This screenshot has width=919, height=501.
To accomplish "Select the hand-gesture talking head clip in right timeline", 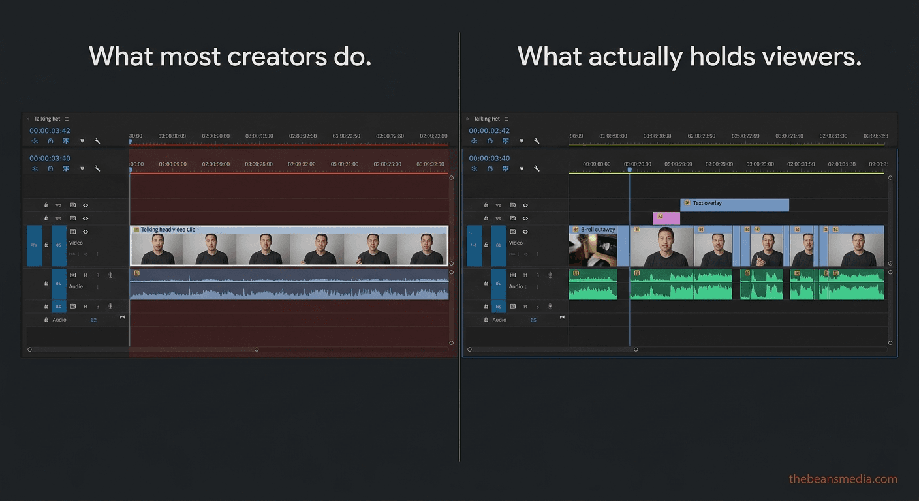I will (766, 246).
